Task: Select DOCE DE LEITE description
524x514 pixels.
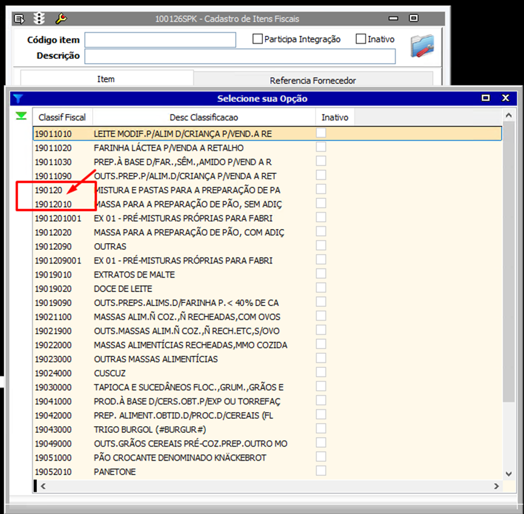Action: click(x=123, y=289)
